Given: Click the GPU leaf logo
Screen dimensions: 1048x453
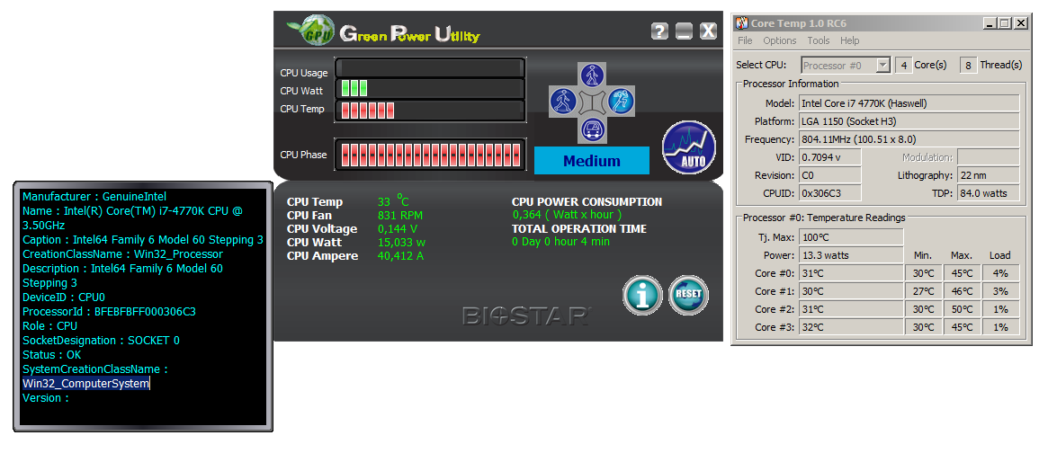Looking at the screenshot, I should point(311,31).
